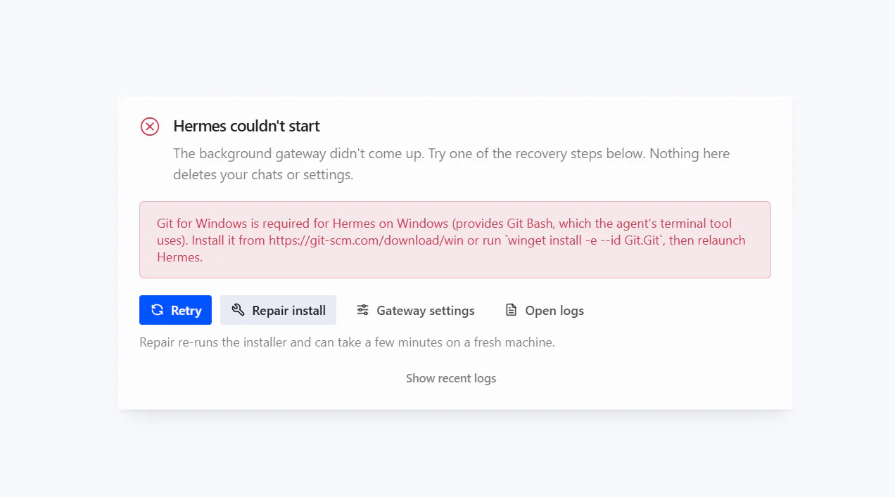Open the Gateway settings text
The image size is (895, 497).
click(x=426, y=311)
